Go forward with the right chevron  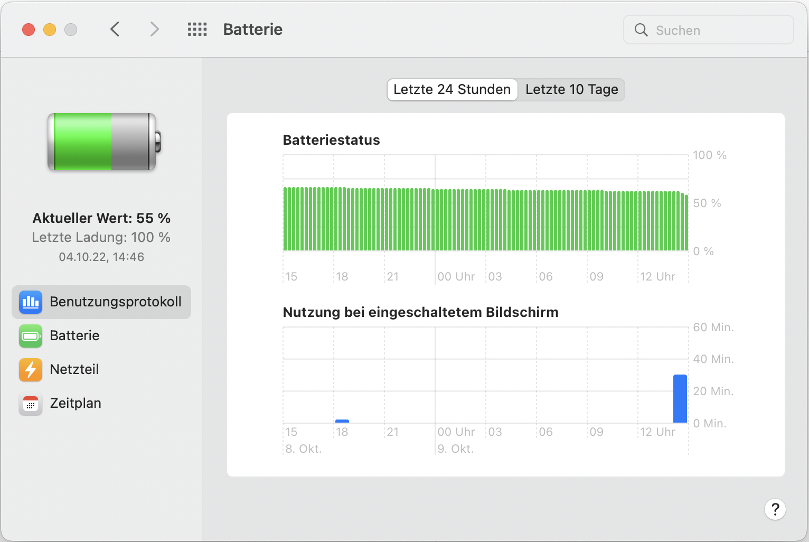pyautogui.click(x=154, y=30)
